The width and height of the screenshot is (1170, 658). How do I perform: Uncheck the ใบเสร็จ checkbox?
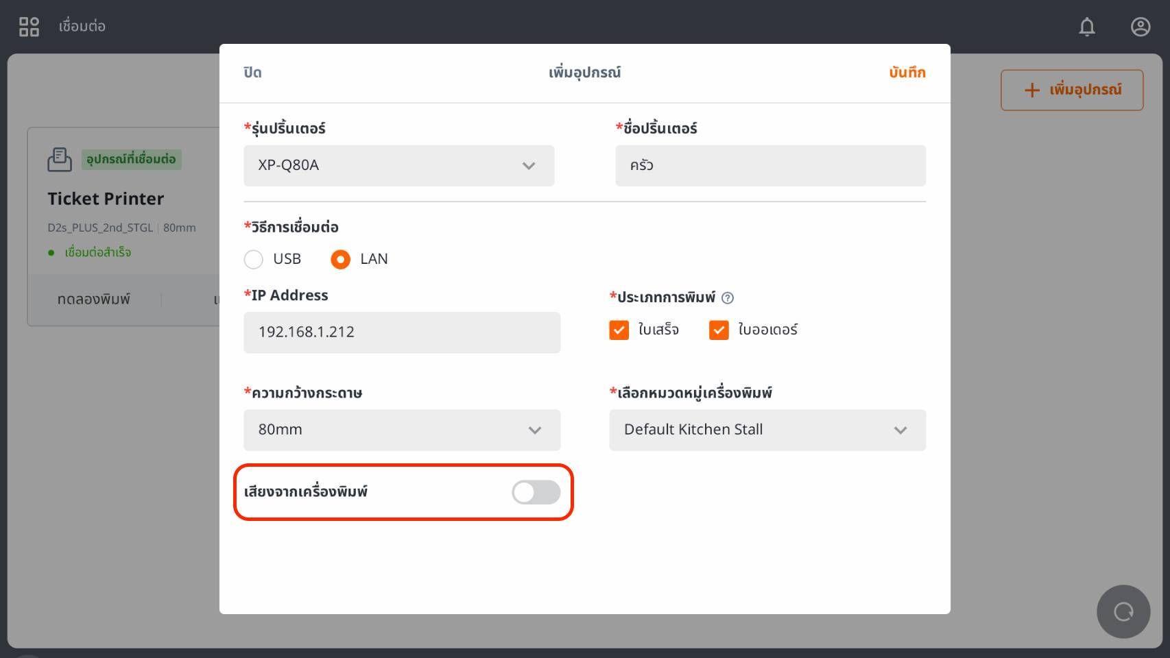point(619,330)
